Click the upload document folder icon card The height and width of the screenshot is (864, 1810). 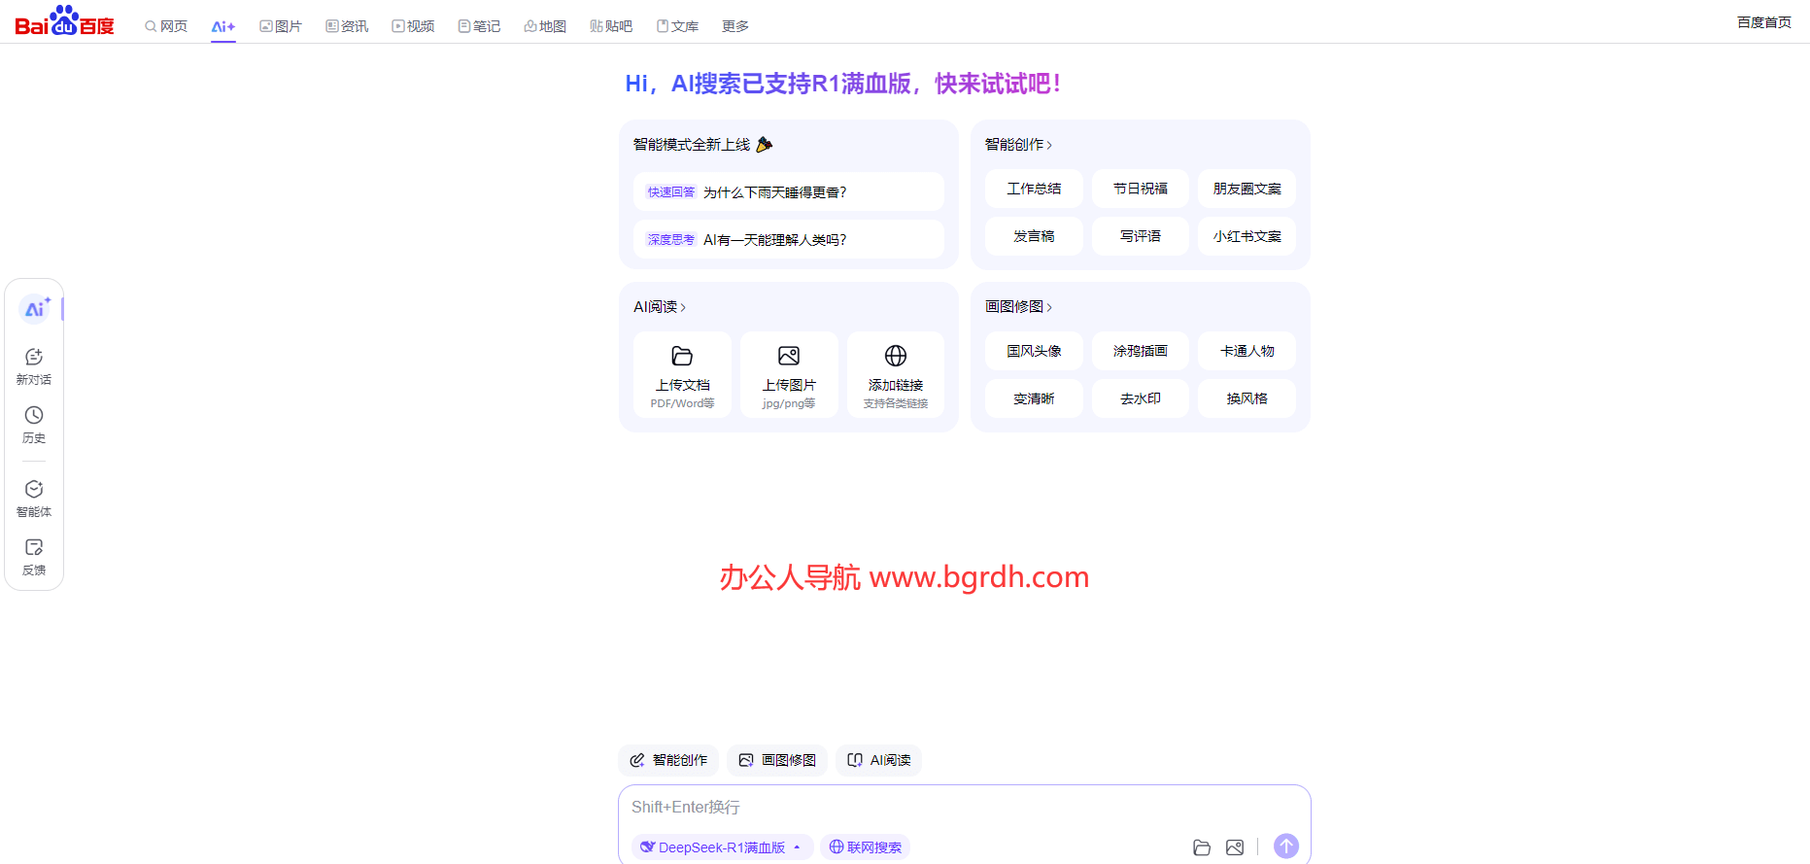pyautogui.click(x=682, y=375)
